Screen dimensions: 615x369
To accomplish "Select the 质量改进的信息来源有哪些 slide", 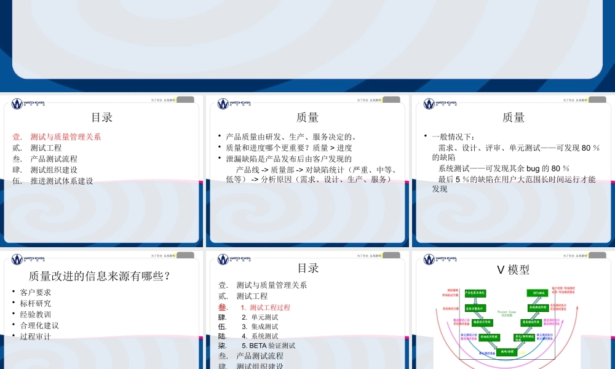I will pos(101,310).
